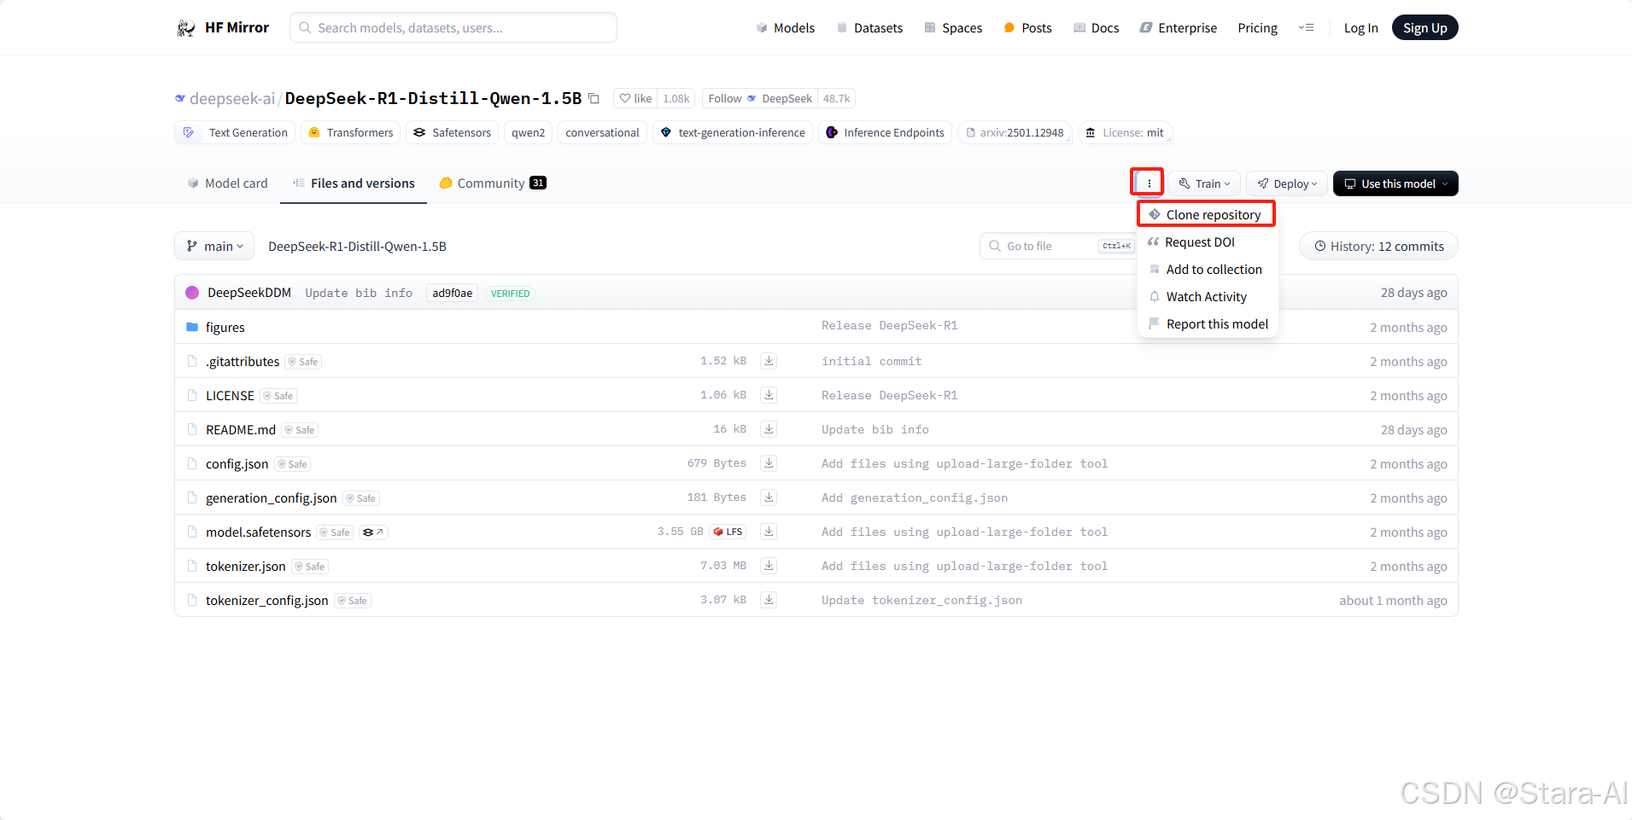Screen dimensions: 1632x820
Task: Click the Safetensors tag
Action: (452, 132)
